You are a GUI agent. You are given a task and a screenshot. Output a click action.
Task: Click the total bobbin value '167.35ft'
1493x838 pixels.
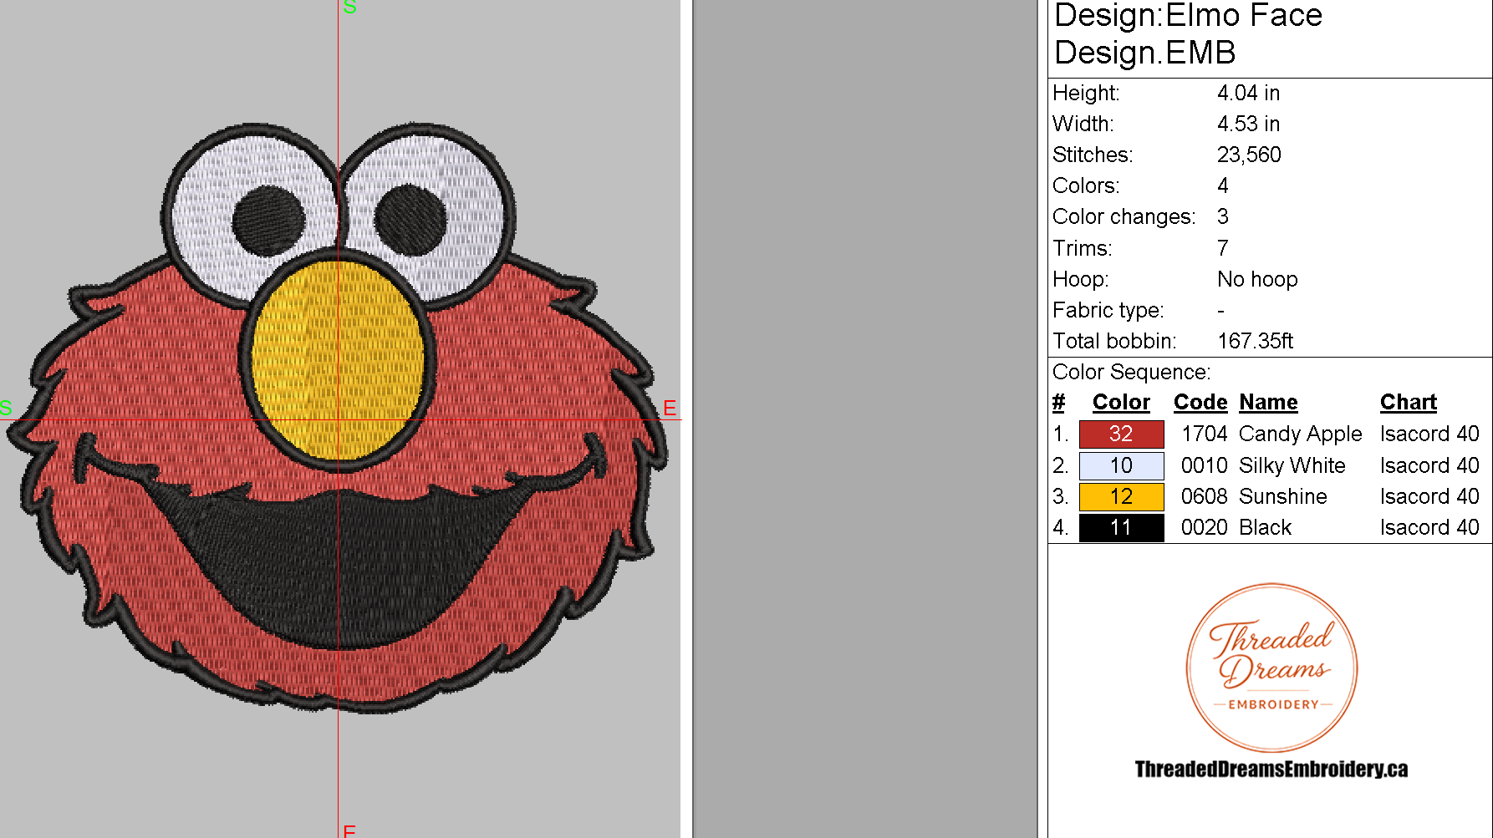1255,341
